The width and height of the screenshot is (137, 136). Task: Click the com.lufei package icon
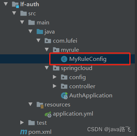point(48,41)
